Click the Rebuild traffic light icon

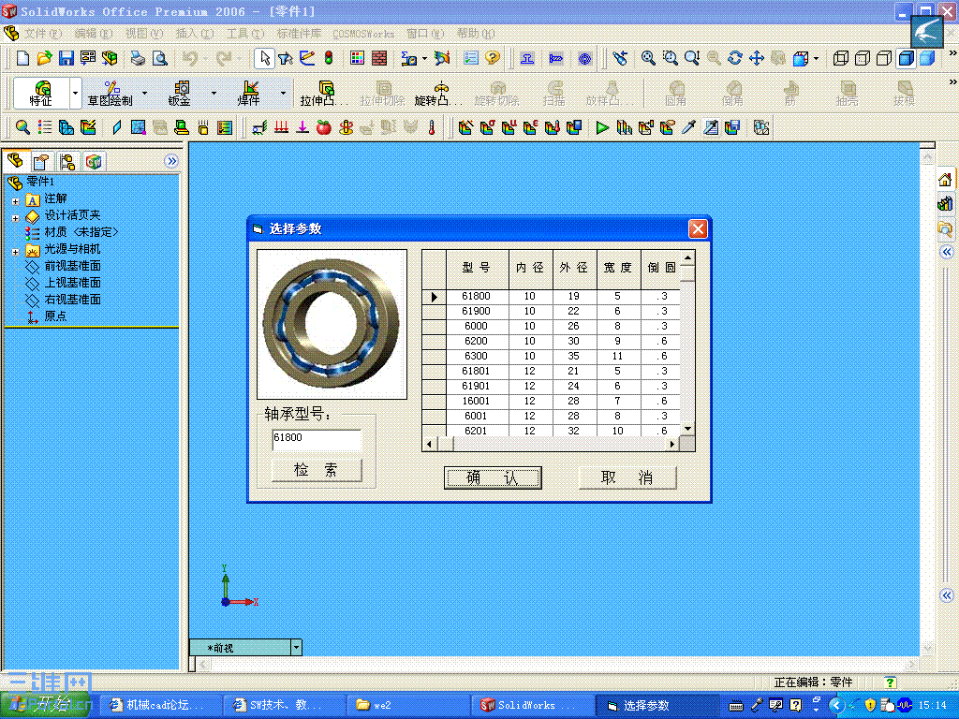click(329, 58)
